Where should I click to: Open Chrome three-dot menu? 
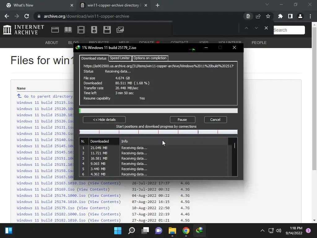coord(310,16)
